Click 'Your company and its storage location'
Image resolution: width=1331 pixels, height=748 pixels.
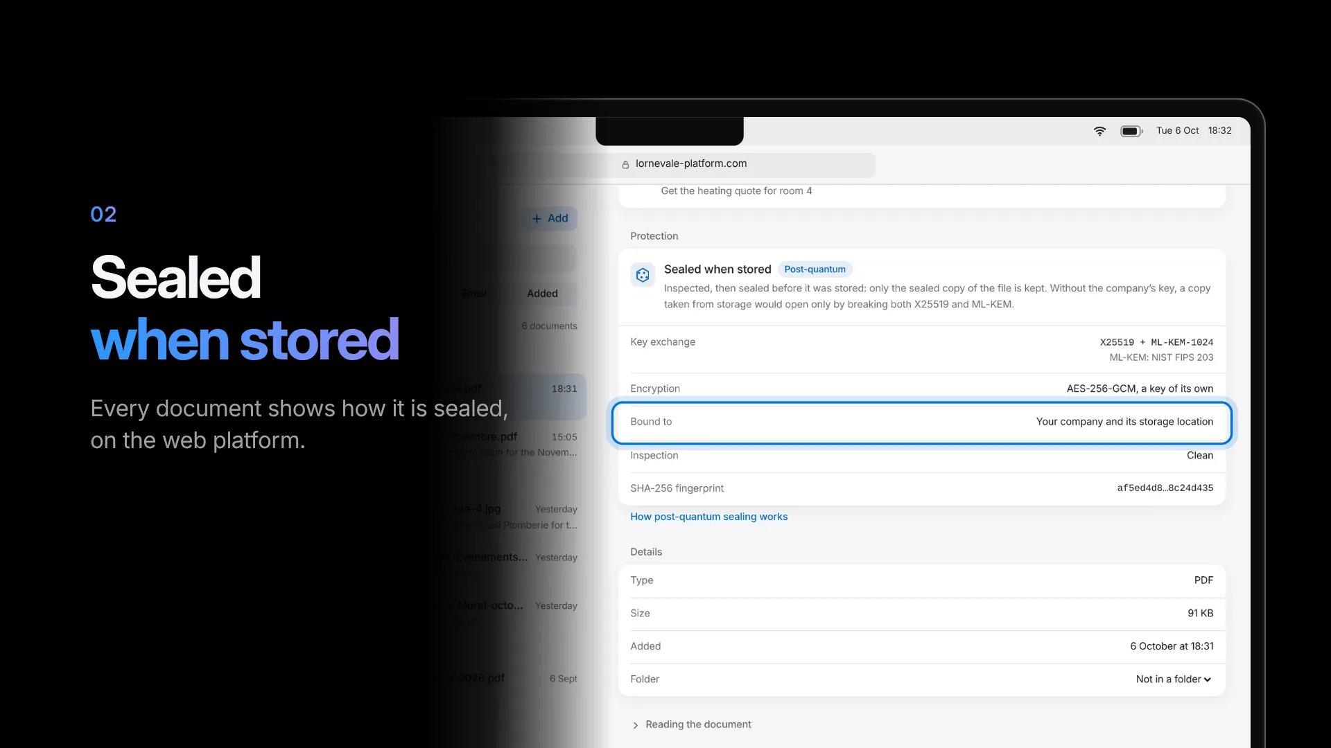pyautogui.click(x=1124, y=422)
